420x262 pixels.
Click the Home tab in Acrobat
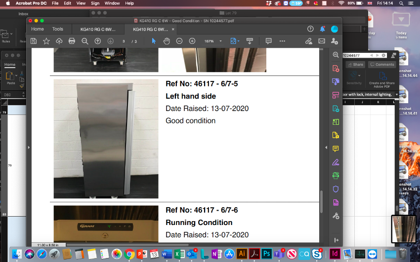coord(38,29)
